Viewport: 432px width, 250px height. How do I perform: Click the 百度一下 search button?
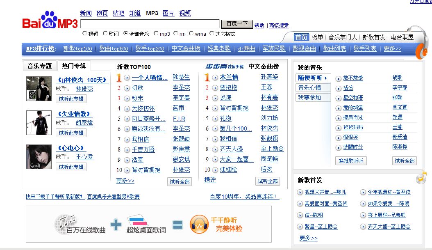237,24
